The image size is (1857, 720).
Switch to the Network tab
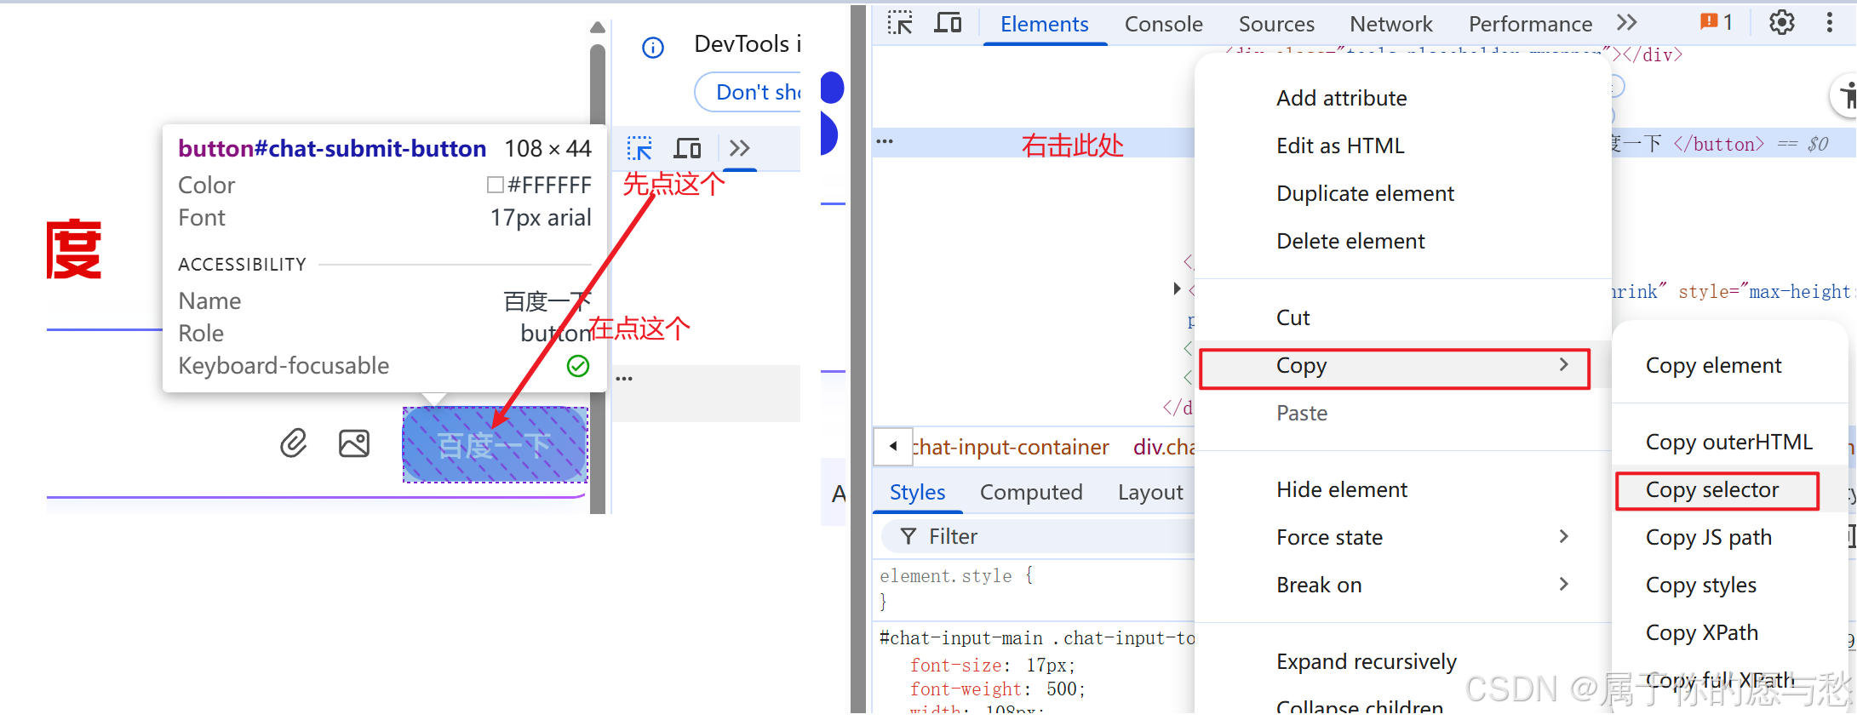(1391, 24)
